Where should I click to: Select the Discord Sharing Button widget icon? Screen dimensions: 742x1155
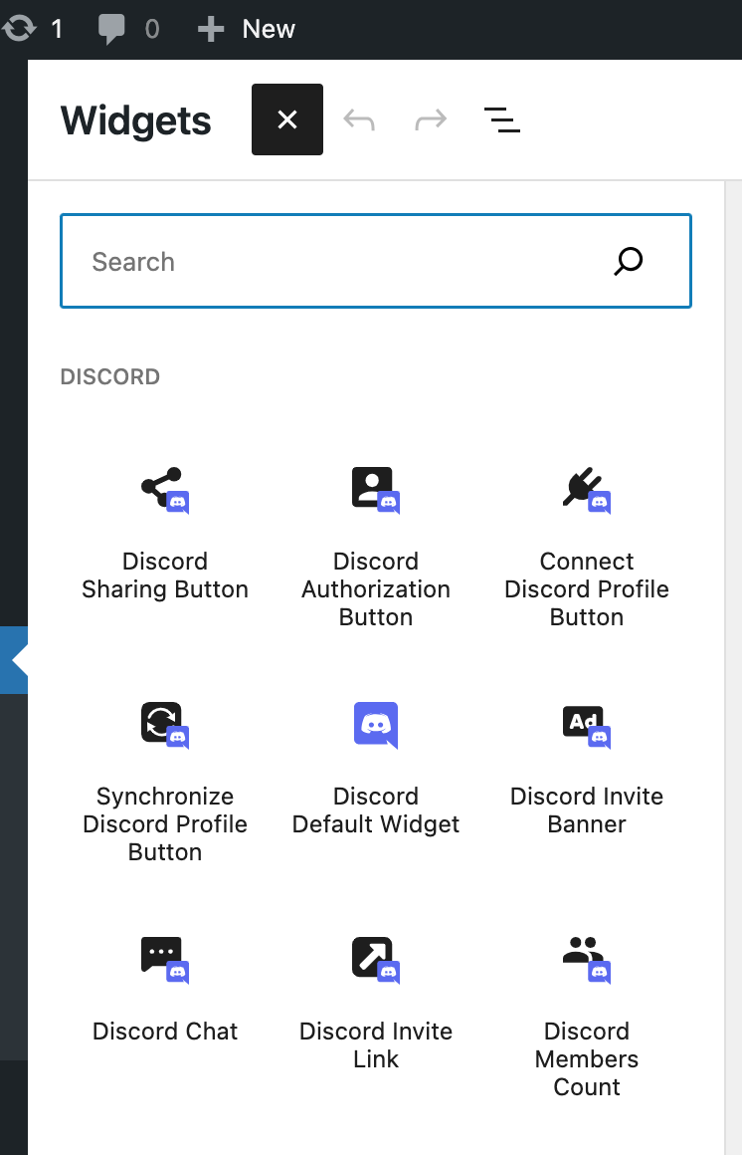coord(164,489)
